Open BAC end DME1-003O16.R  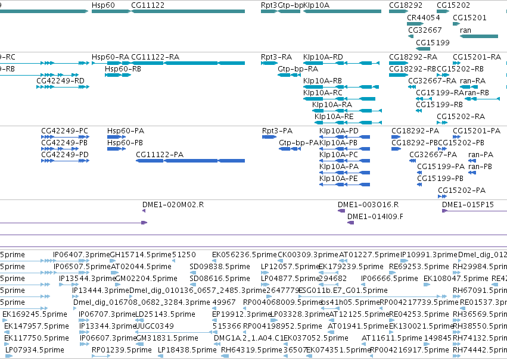click(x=368, y=205)
